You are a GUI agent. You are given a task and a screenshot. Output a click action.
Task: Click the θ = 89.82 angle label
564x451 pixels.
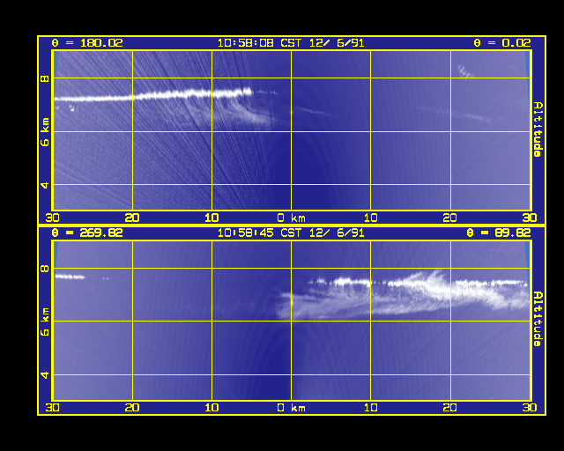499,233
